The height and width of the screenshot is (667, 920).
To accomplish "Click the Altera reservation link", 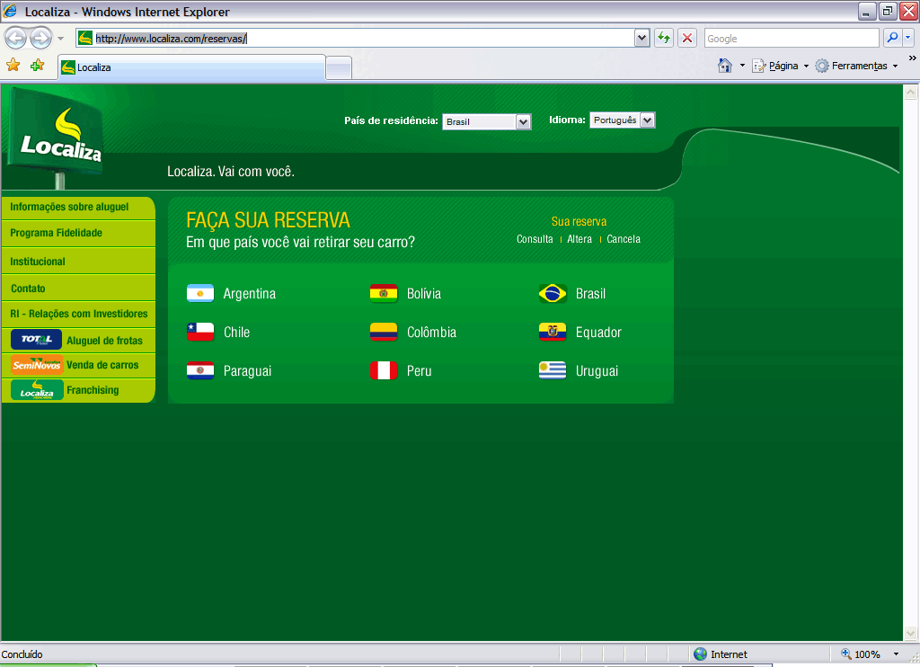I will pos(579,239).
